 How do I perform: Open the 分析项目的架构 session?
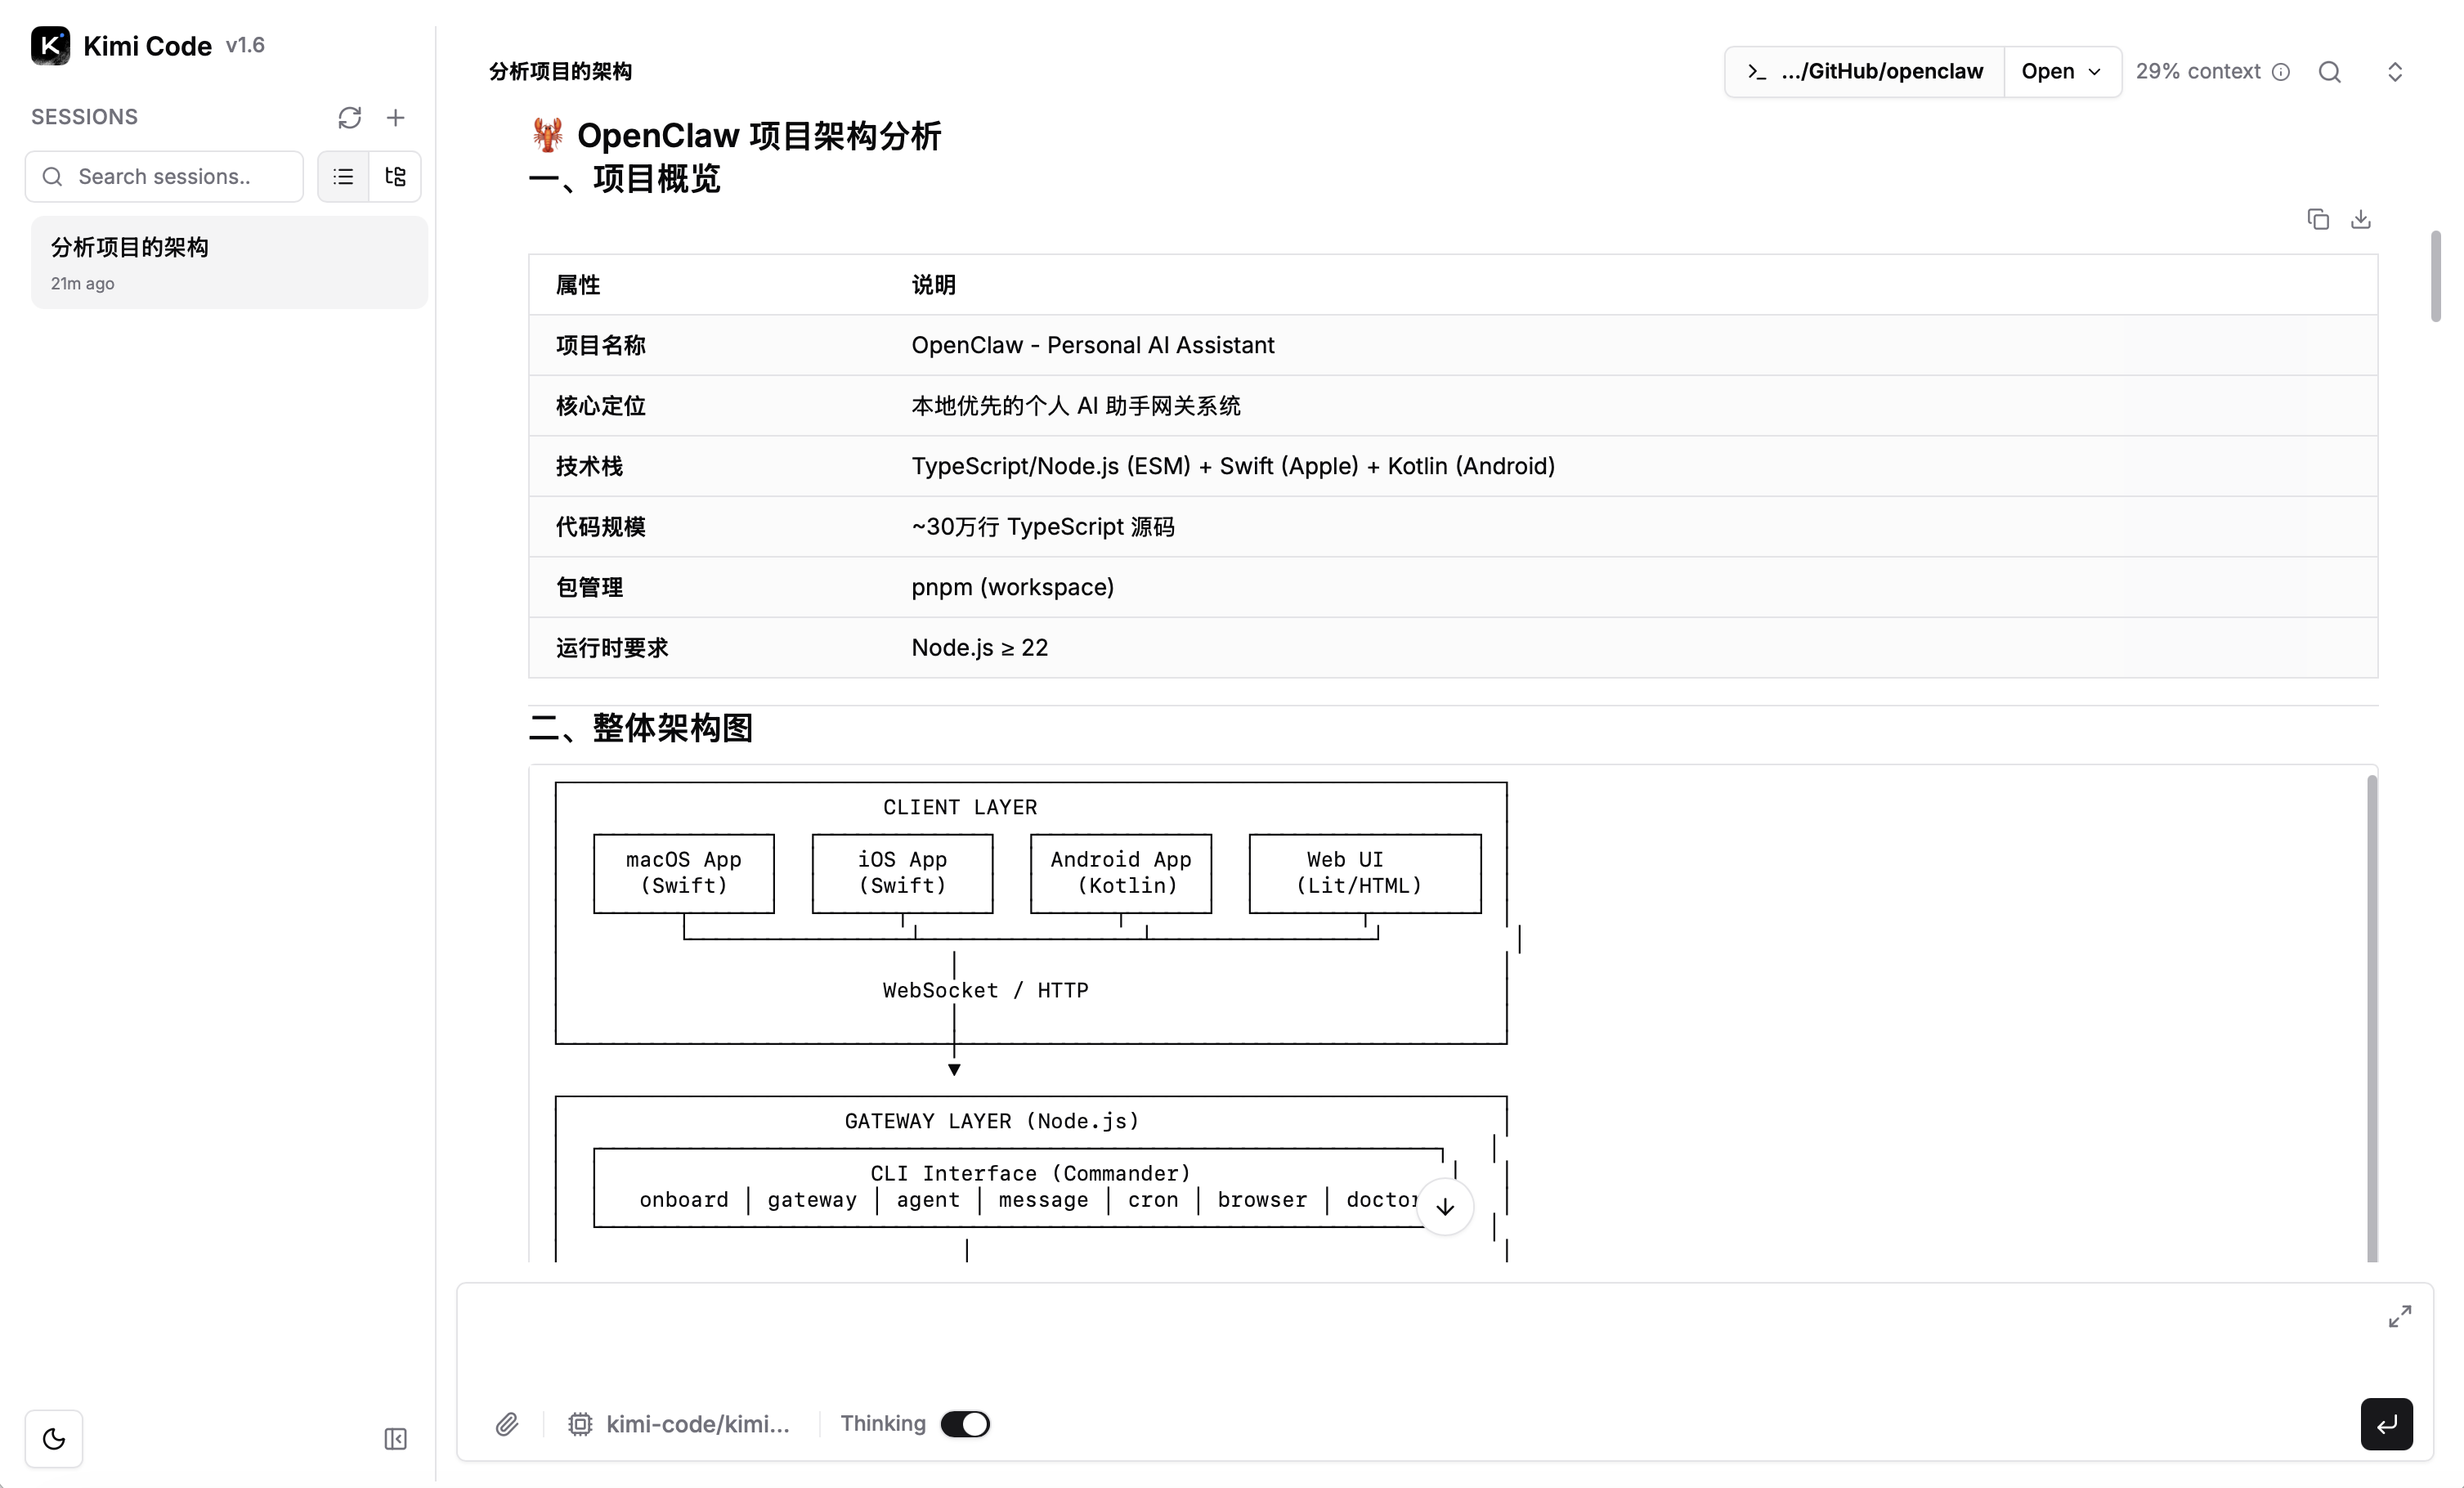tap(229, 263)
